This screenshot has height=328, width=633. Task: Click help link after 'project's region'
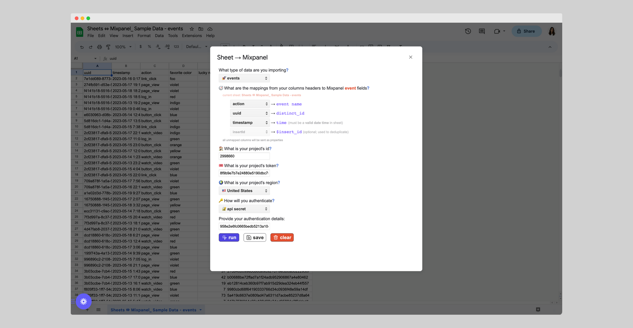coord(279,183)
